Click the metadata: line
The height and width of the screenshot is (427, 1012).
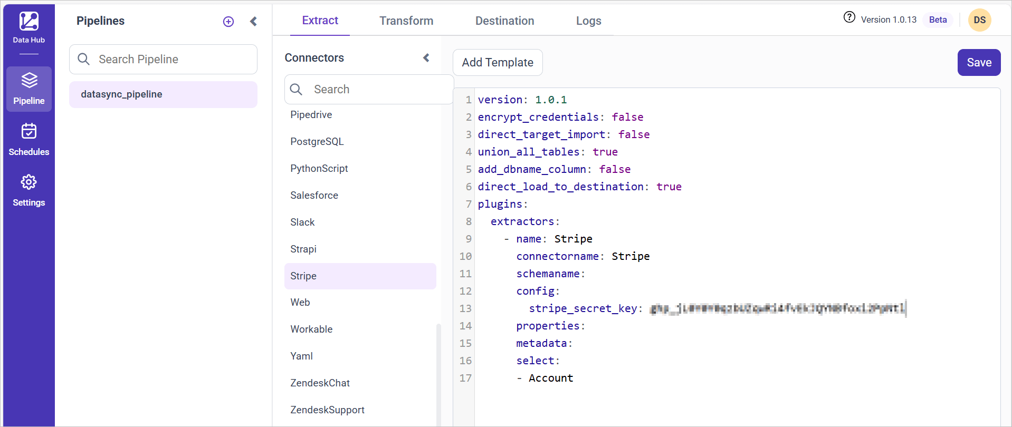coord(545,343)
